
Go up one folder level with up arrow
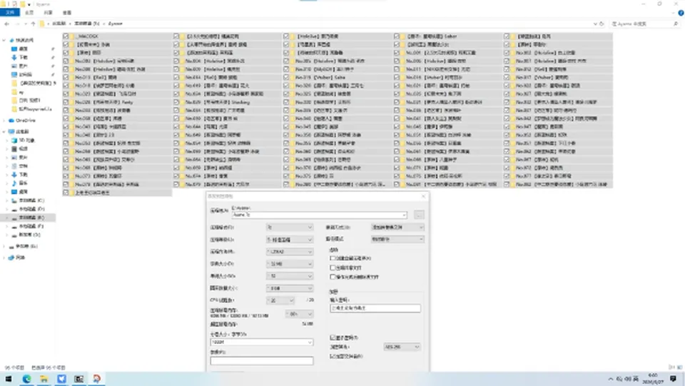[x=33, y=24]
